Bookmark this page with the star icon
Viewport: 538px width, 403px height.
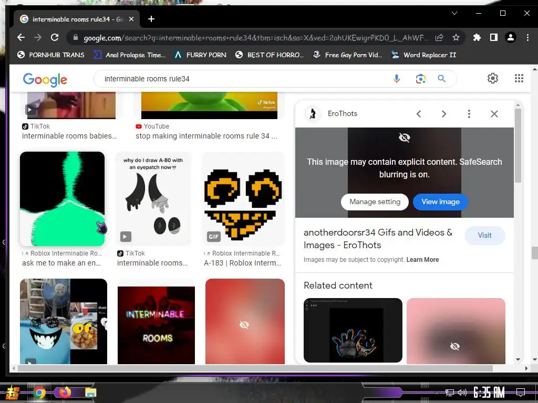(456, 37)
